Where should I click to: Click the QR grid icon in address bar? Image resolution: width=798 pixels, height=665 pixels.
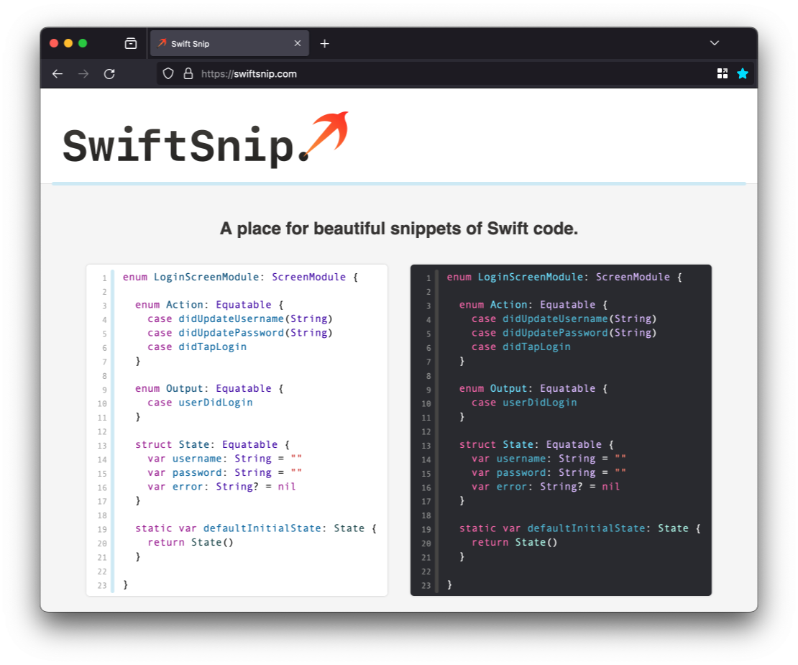(x=723, y=73)
